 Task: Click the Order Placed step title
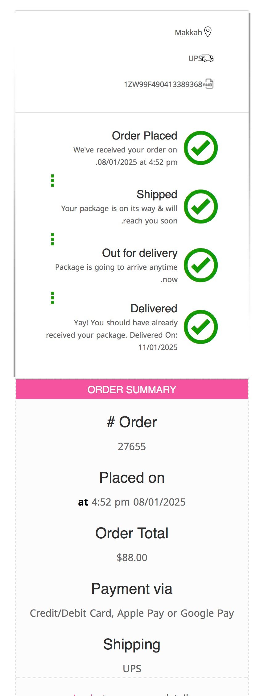144,135
